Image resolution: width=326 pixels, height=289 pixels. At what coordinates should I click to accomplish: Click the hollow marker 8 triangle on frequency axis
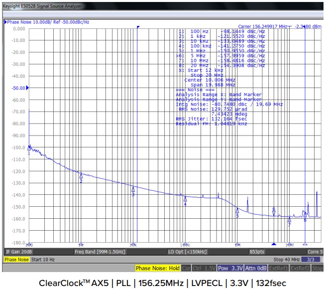coord(305,244)
